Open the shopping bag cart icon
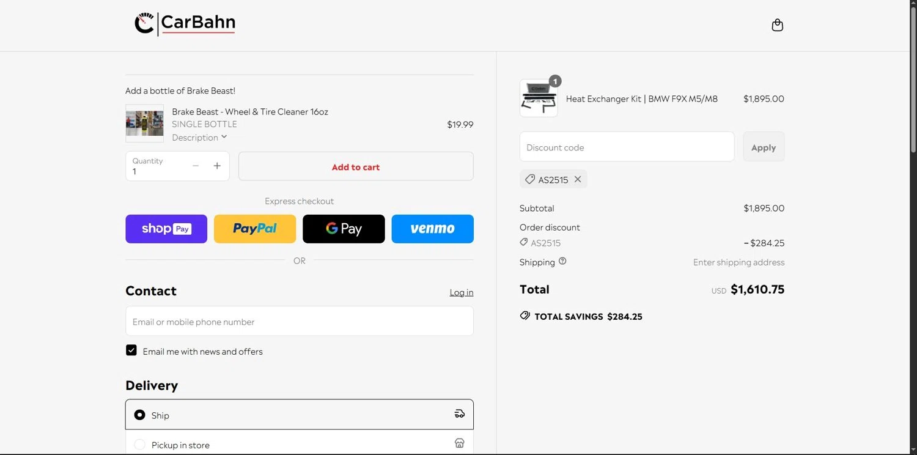This screenshot has height=455, width=917. click(x=777, y=25)
